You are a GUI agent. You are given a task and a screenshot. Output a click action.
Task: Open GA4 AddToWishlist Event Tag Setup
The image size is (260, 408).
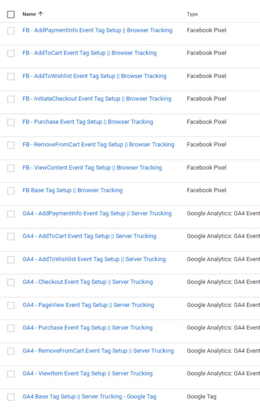click(94, 260)
